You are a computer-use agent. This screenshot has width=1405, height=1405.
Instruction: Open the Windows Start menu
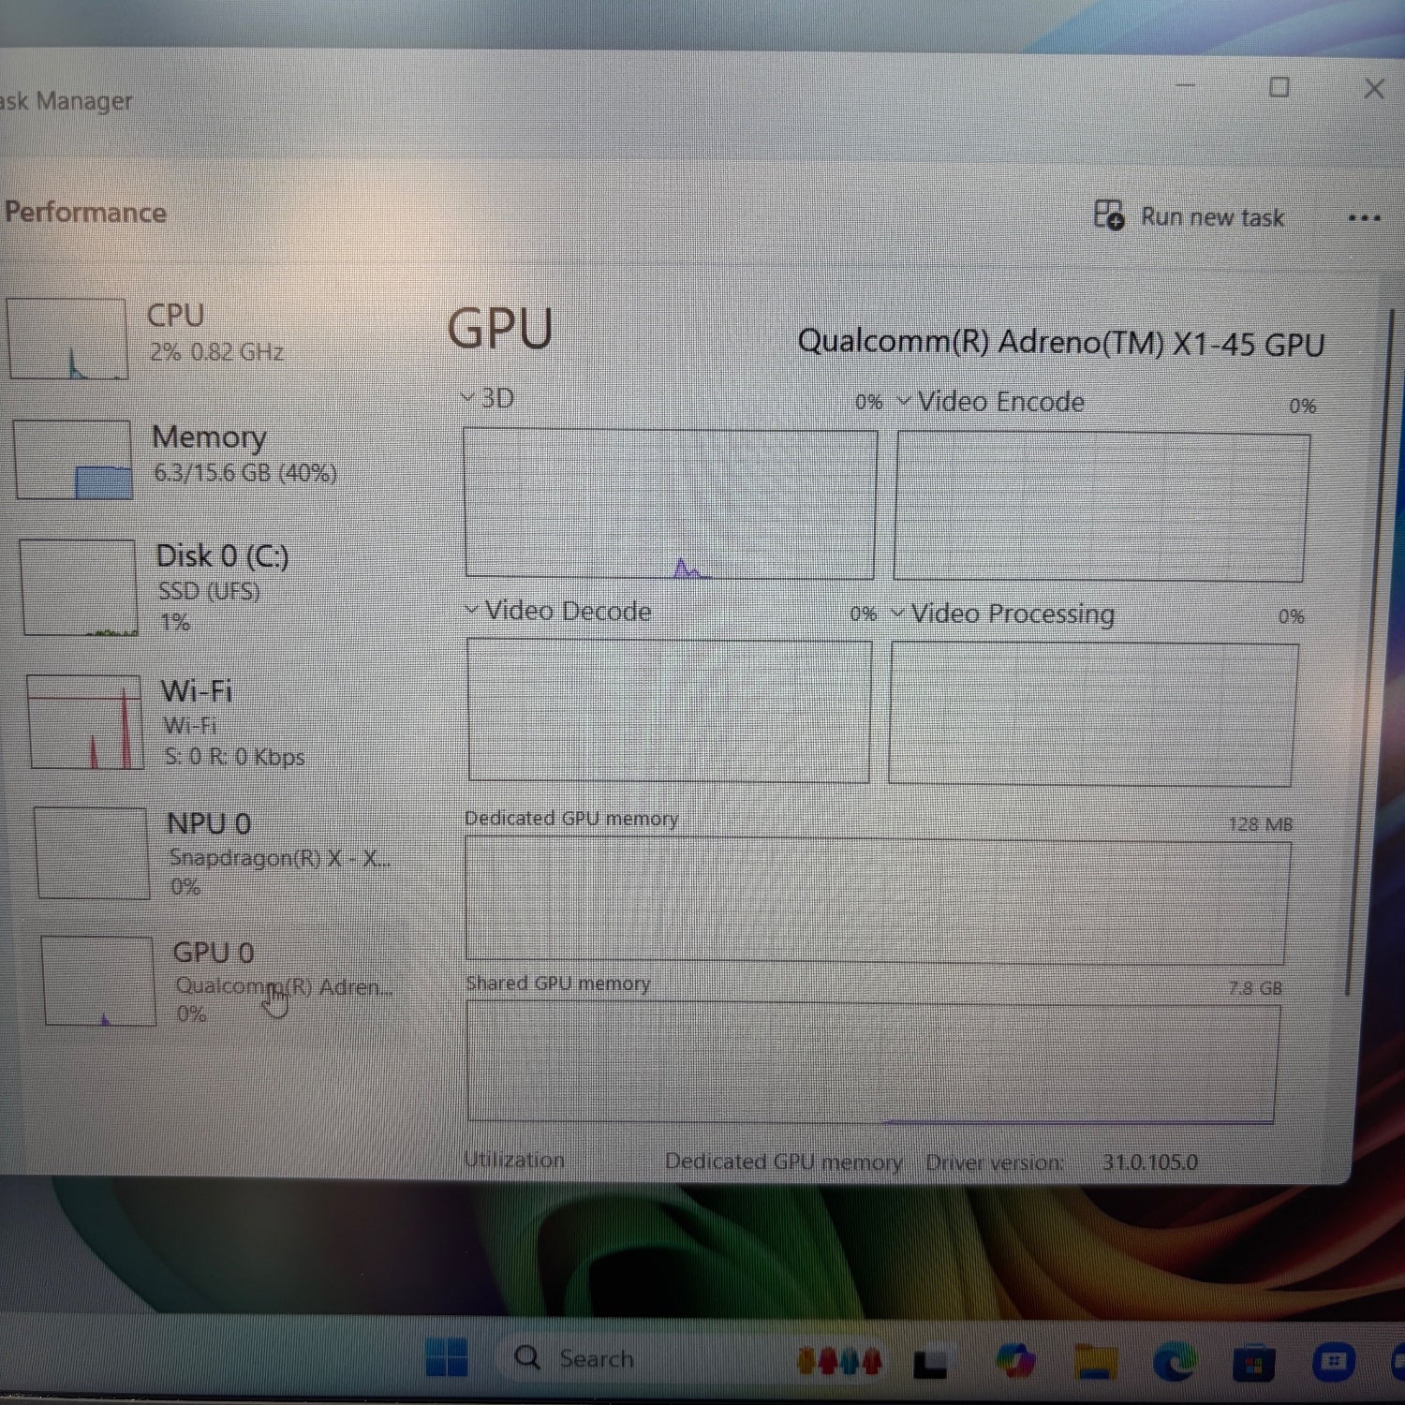click(447, 1356)
